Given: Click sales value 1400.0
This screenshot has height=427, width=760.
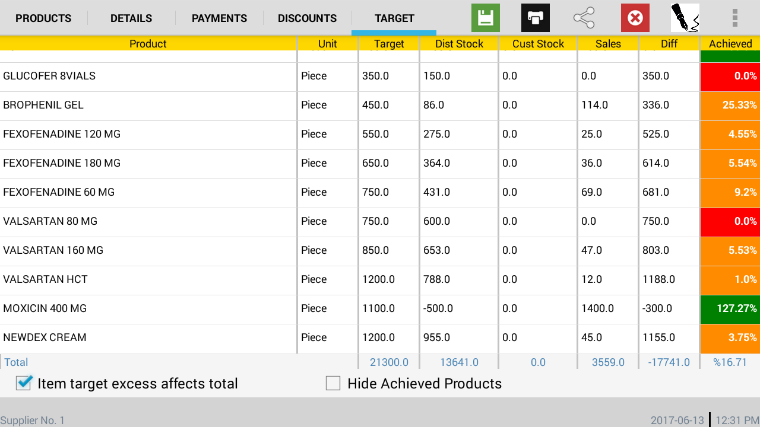Looking at the screenshot, I should [x=597, y=308].
